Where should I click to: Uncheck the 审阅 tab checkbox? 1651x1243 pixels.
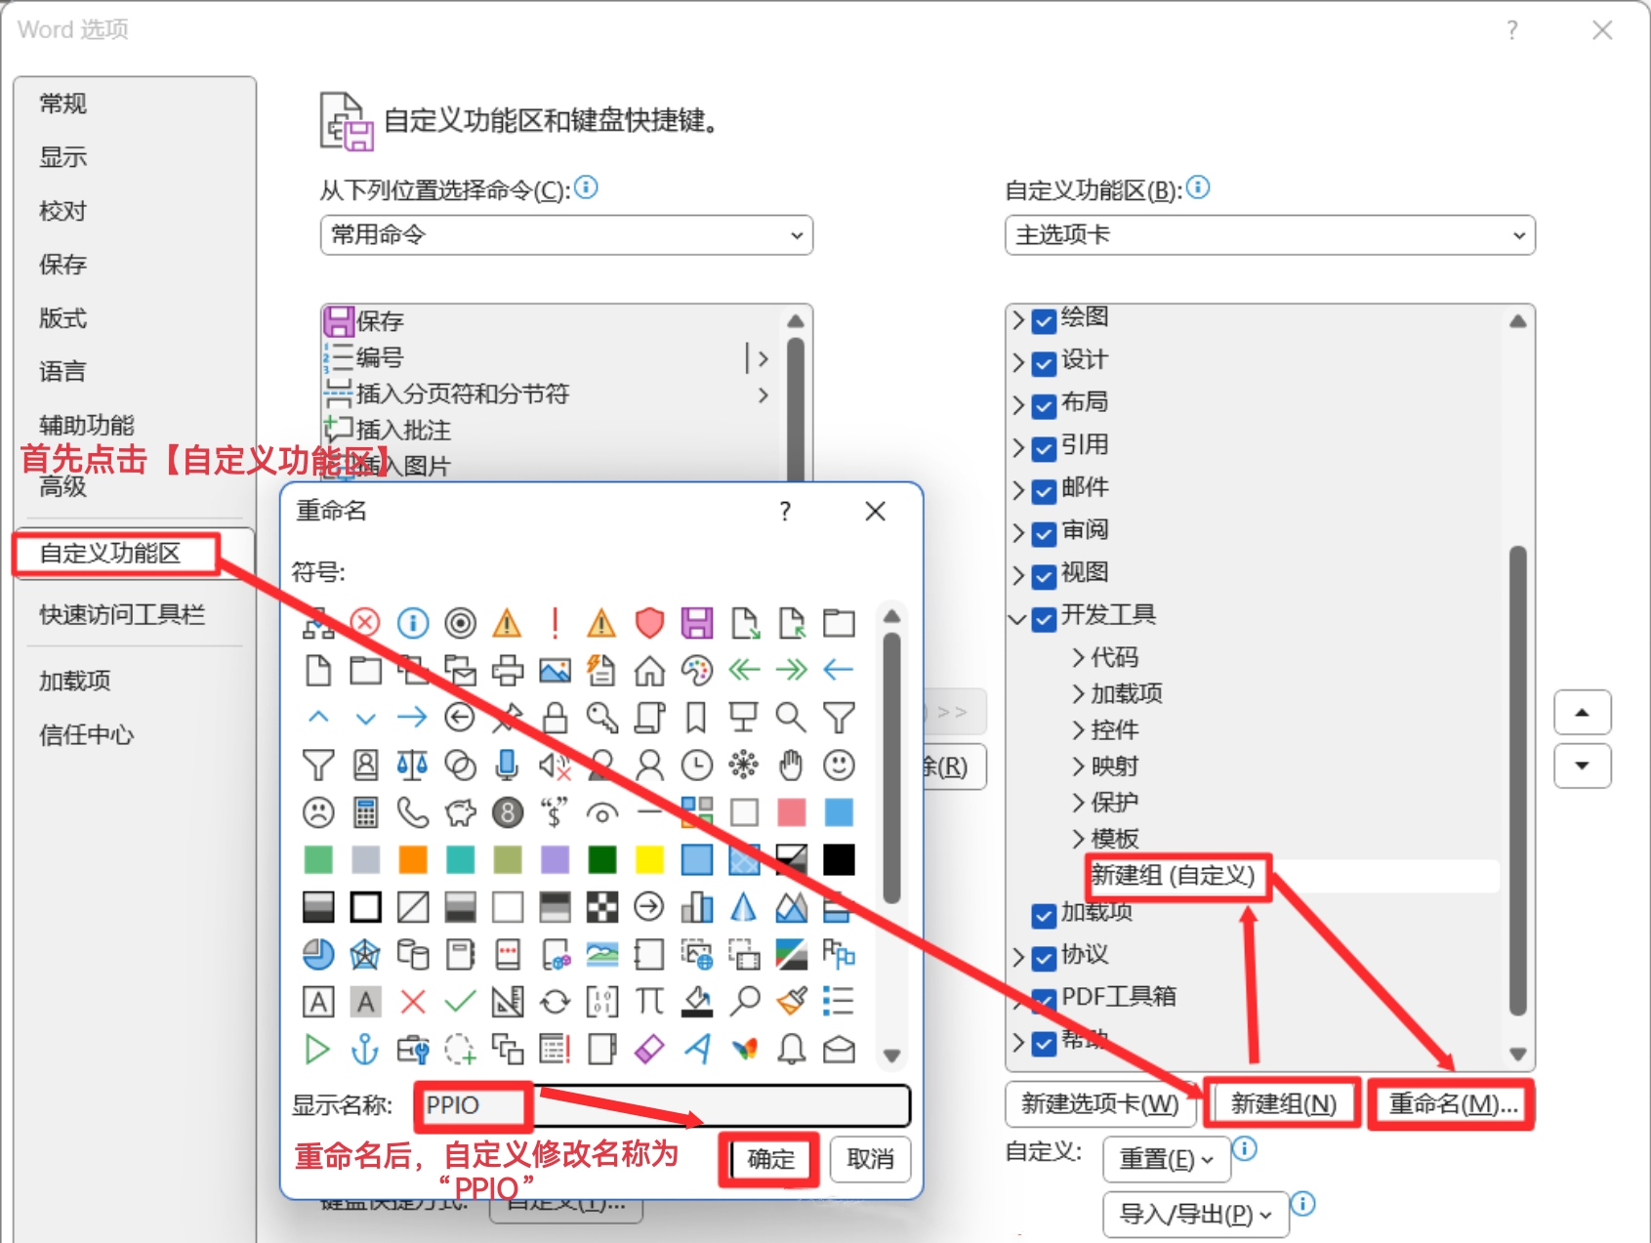pyautogui.click(x=1044, y=533)
